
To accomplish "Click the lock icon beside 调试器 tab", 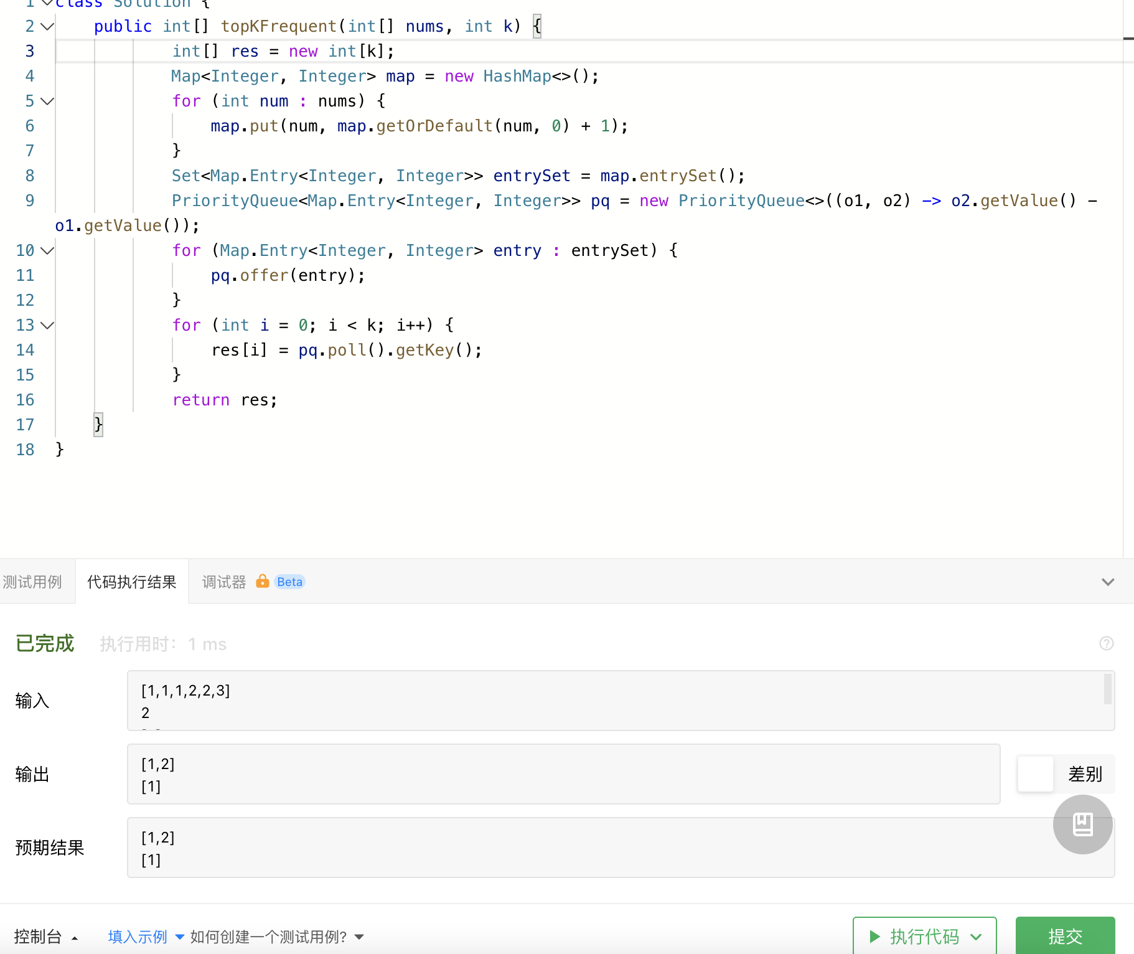I will pos(262,581).
